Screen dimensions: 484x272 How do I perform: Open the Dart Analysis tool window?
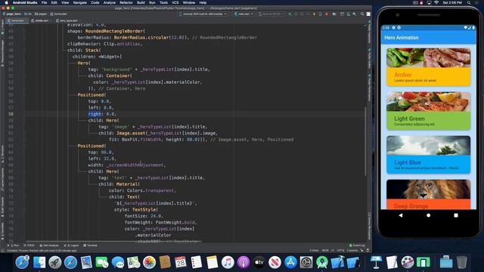(49, 246)
